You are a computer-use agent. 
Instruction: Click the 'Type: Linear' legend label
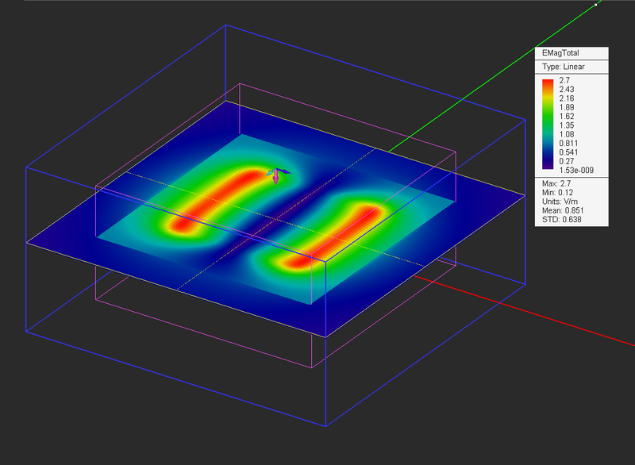click(564, 67)
